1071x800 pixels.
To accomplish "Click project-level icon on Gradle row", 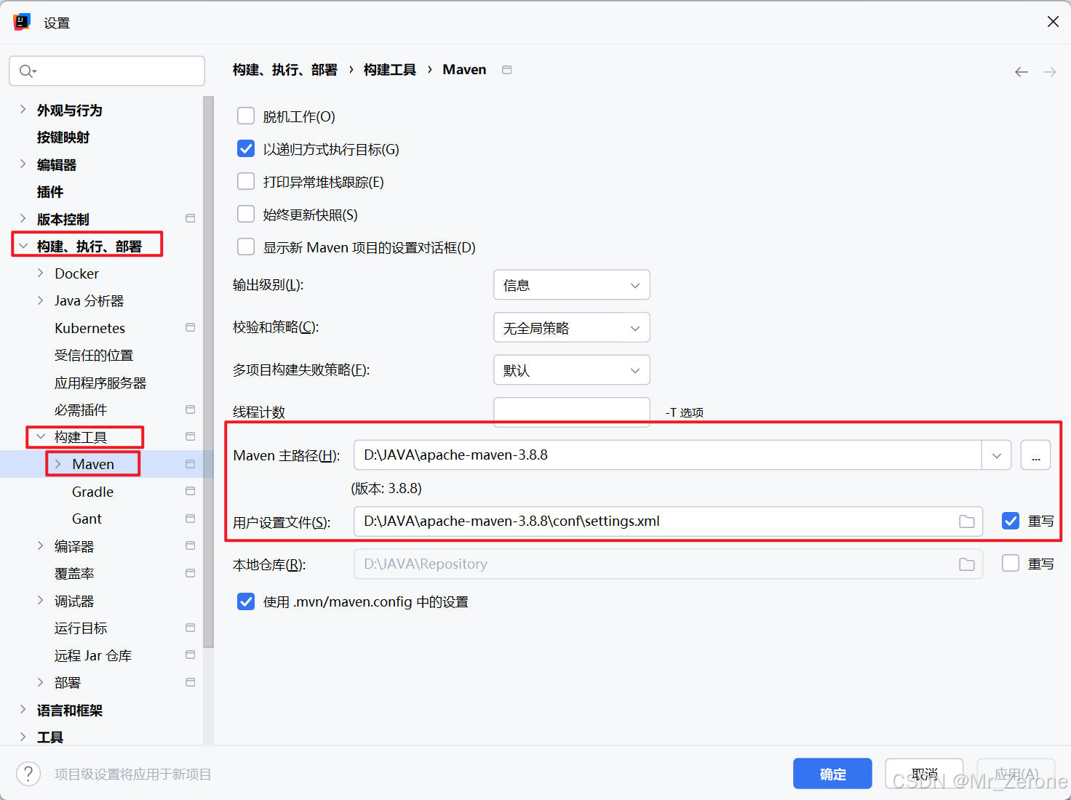I will 191,491.
